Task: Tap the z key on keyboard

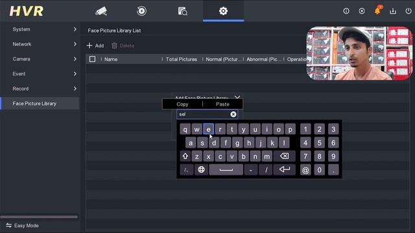Action: [196, 157]
